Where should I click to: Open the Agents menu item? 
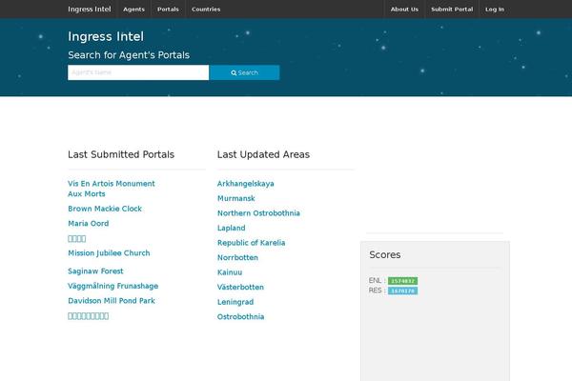tap(133, 10)
